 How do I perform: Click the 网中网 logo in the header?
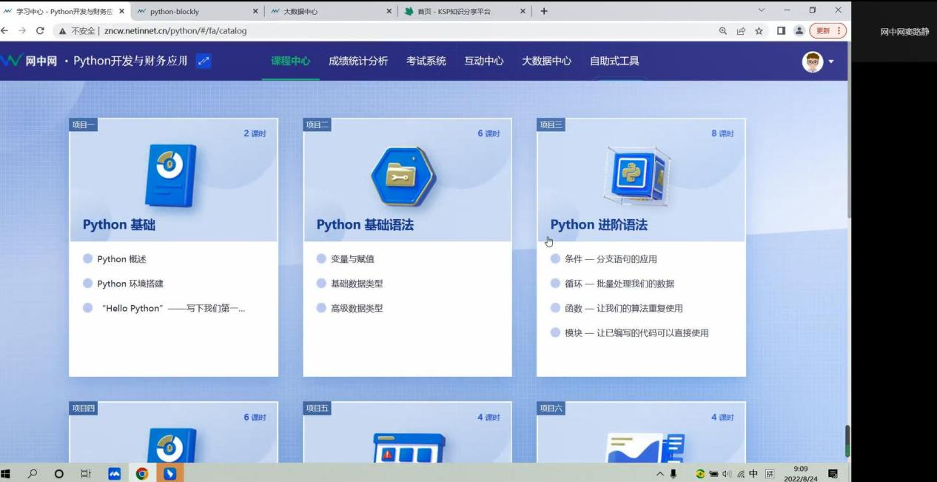29,61
